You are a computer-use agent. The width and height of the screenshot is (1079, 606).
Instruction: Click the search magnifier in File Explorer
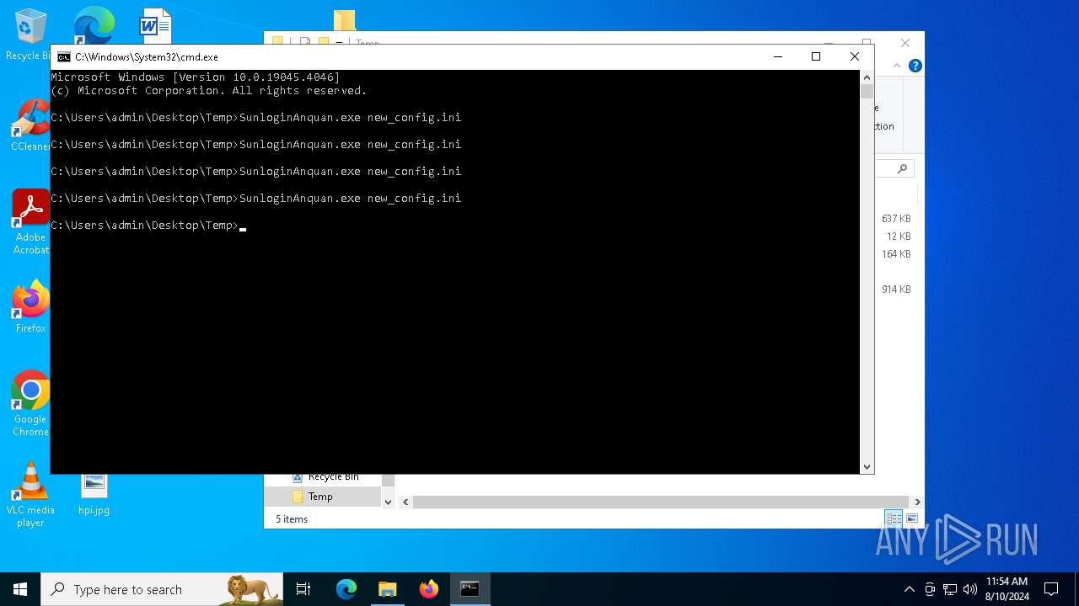[x=902, y=168]
